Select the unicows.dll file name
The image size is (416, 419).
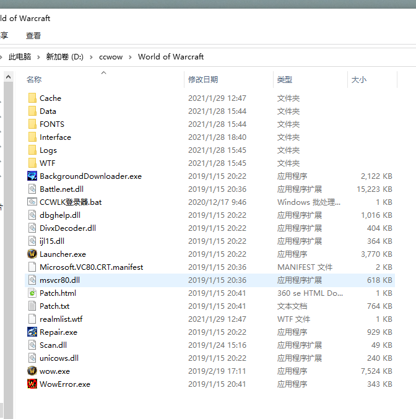pyautogui.click(x=59, y=358)
